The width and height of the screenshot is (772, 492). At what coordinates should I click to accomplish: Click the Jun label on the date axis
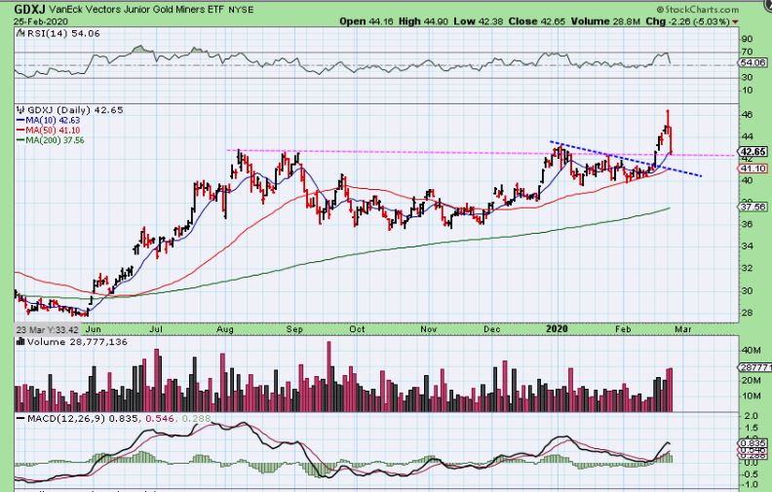coord(93,329)
